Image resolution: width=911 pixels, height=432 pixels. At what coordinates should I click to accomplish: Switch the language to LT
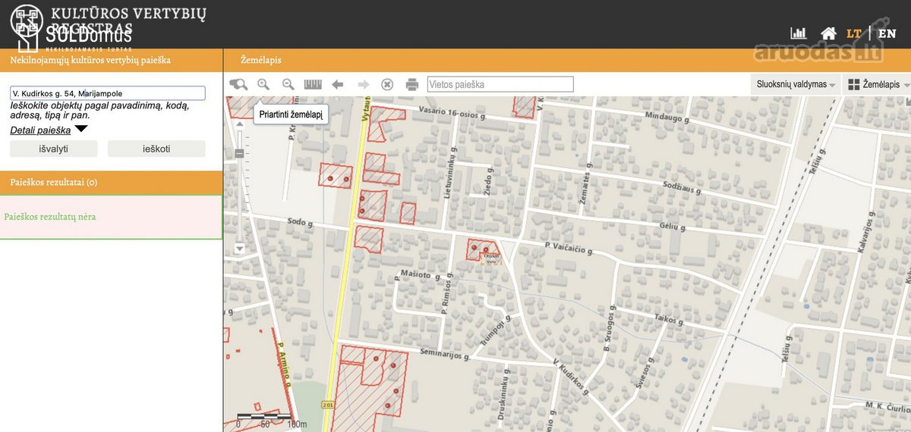click(854, 33)
